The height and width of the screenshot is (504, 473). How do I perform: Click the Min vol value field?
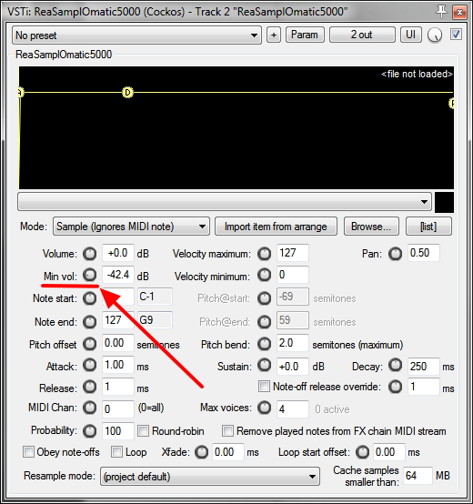[x=118, y=275]
